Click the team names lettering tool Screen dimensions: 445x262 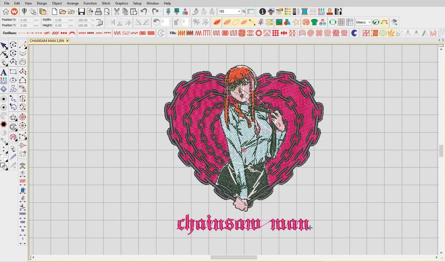(4, 81)
